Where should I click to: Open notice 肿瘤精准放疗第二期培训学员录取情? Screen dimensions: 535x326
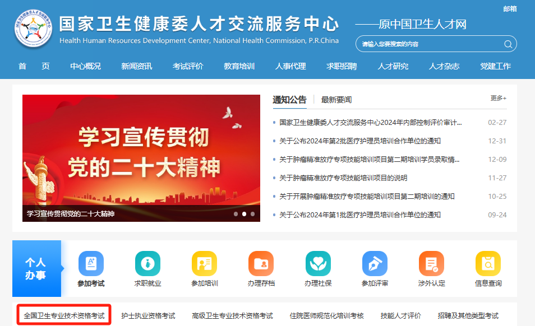(x=370, y=160)
